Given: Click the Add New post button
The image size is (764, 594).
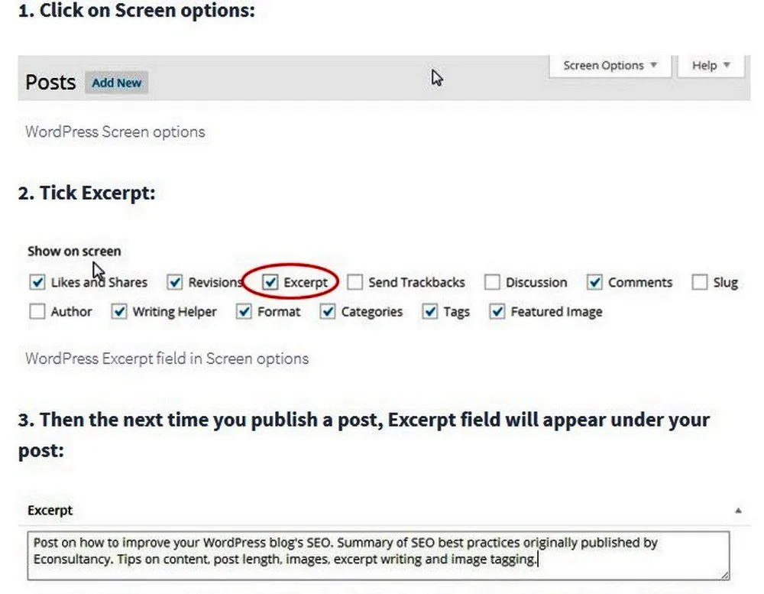Looking at the screenshot, I should click(116, 83).
